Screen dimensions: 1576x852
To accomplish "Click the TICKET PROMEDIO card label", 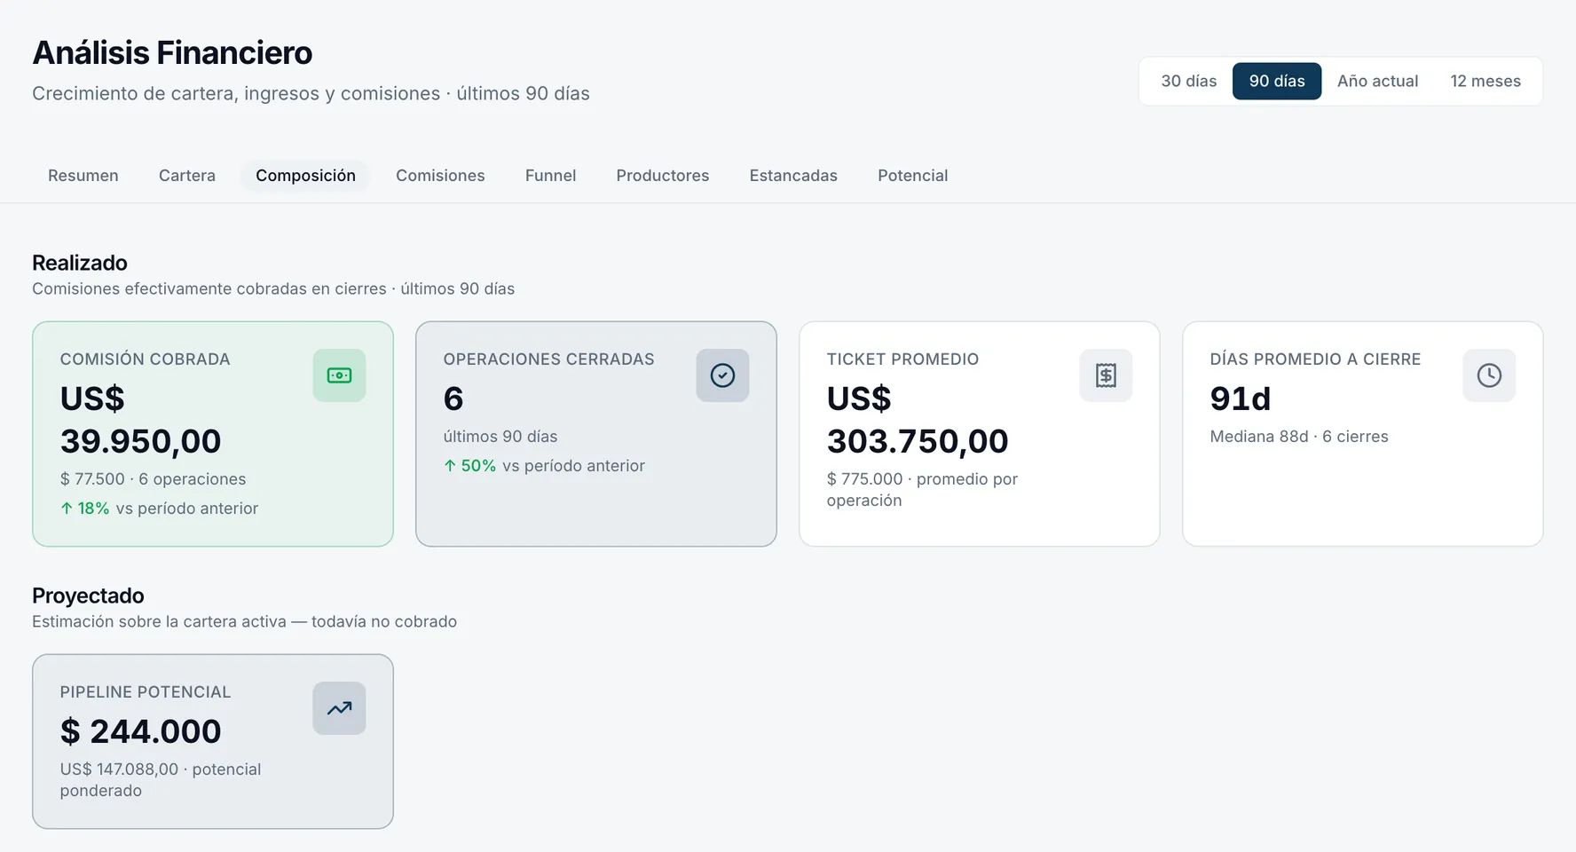I will tap(902, 359).
